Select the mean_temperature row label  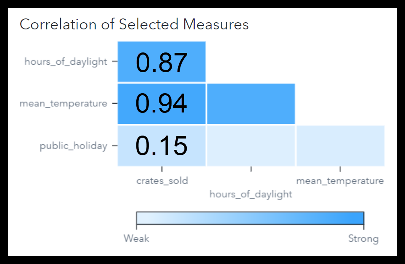click(x=63, y=104)
